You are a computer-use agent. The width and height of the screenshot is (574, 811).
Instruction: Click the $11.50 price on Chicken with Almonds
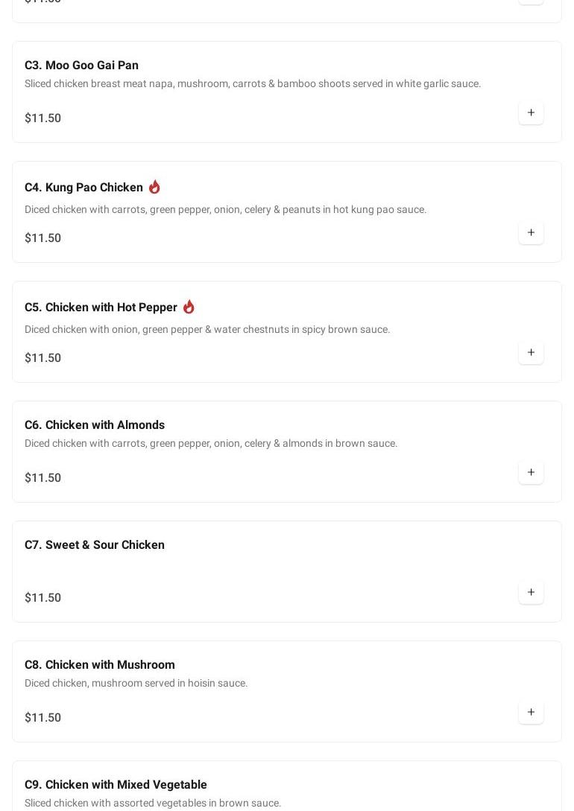point(43,478)
